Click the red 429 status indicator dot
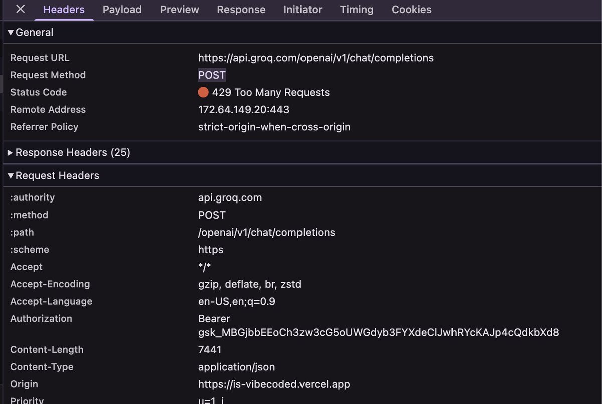Screen dimensions: 602x404 point(203,92)
